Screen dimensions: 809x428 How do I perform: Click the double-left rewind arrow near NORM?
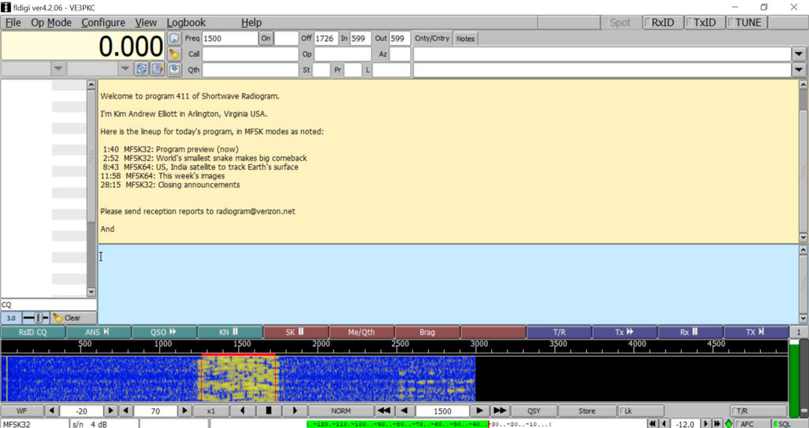(x=385, y=411)
